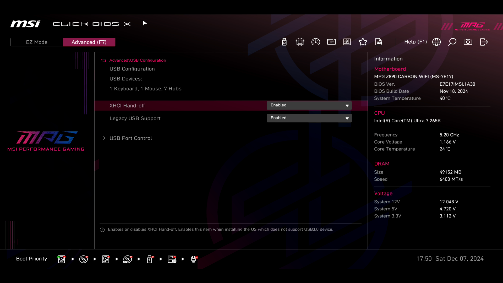503x283 pixels.
Task: Open the LOG file icon
Action: point(379,42)
